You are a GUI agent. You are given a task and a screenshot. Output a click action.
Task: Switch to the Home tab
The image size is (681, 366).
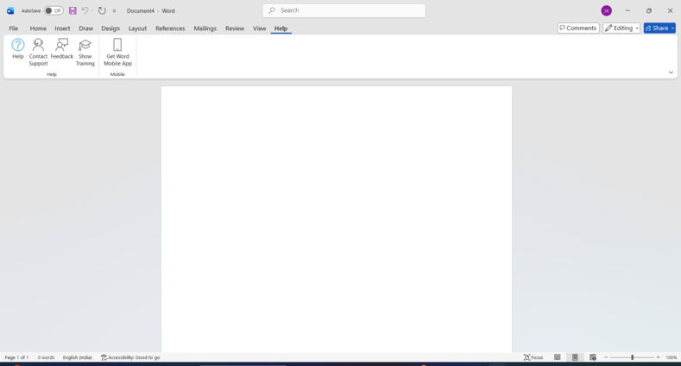[38, 28]
